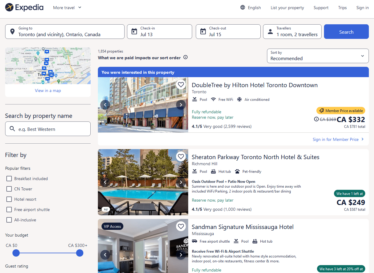Click the chevron next to Sign in for Member Price

pyautogui.click(x=363, y=139)
